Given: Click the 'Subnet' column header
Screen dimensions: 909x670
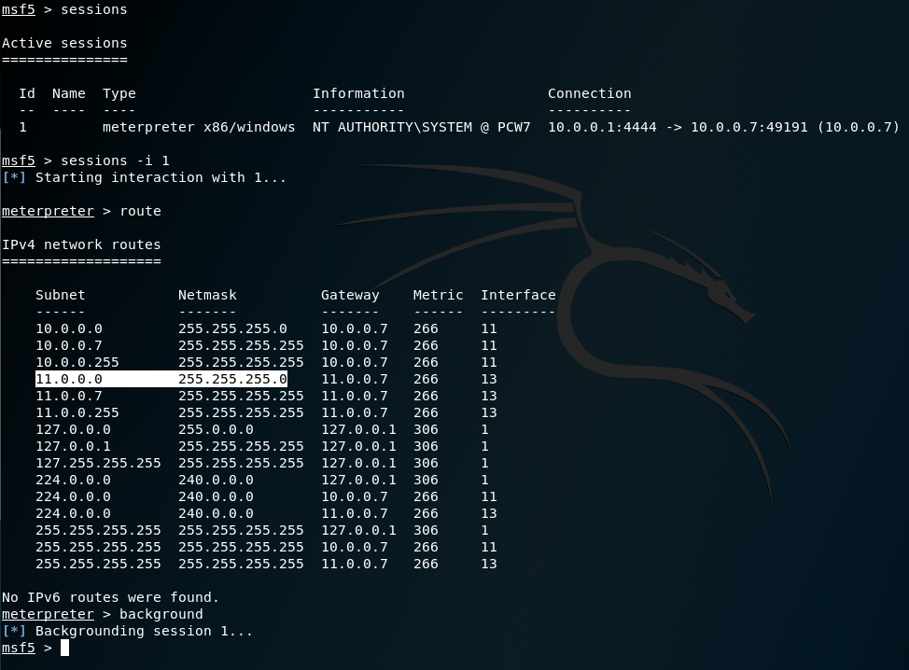Looking at the screenshot, I should (x=61, y=296).
